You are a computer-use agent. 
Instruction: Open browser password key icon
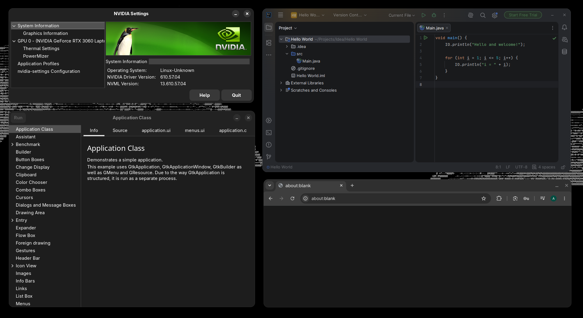(x=526, y=198)
